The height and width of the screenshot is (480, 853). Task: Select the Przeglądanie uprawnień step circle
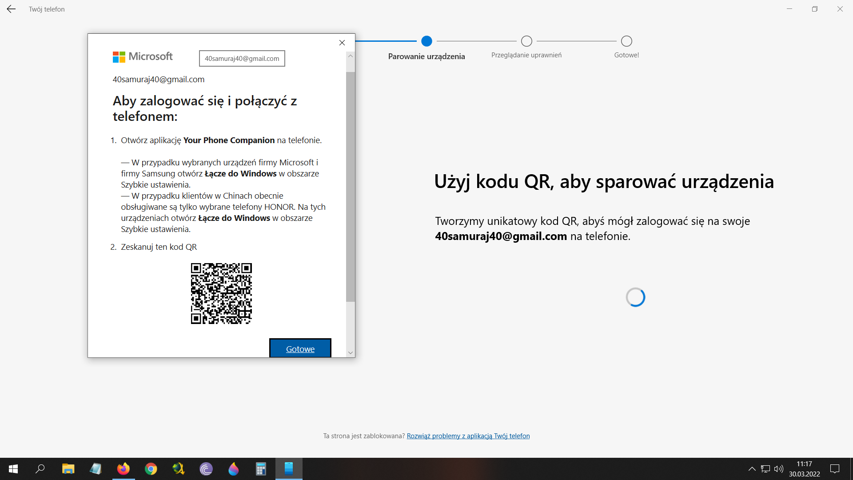526,41
